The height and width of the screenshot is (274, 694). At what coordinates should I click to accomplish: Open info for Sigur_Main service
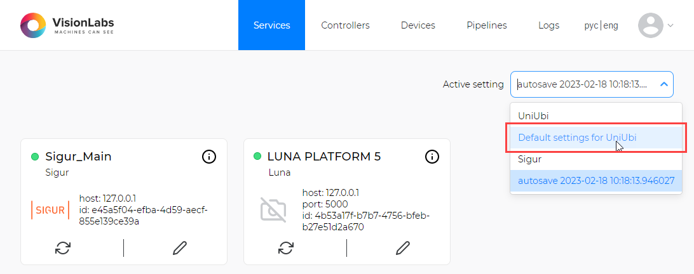point(209,157)
